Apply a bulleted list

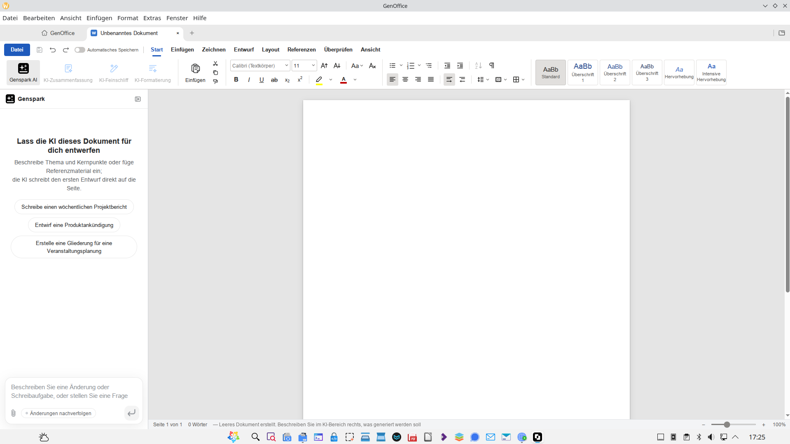pos(392,66)
